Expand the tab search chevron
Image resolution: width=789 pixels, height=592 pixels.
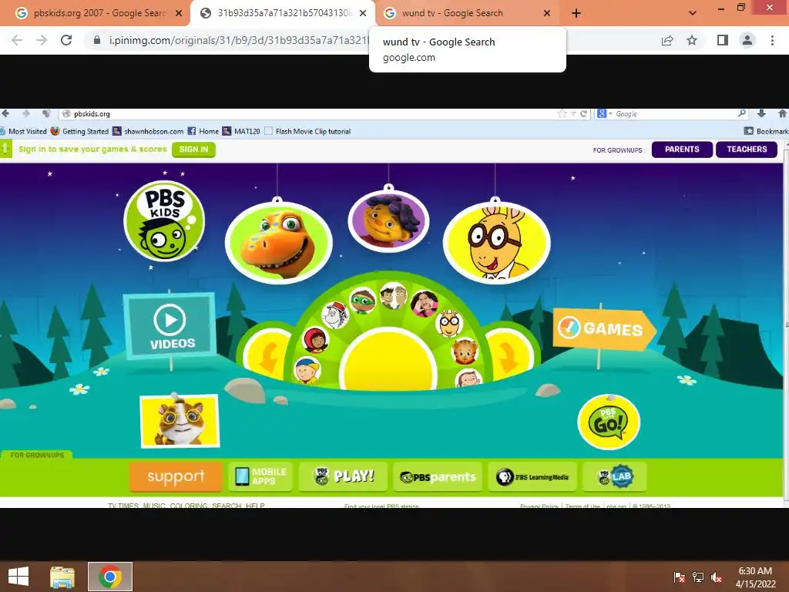(x=693, y=13)
